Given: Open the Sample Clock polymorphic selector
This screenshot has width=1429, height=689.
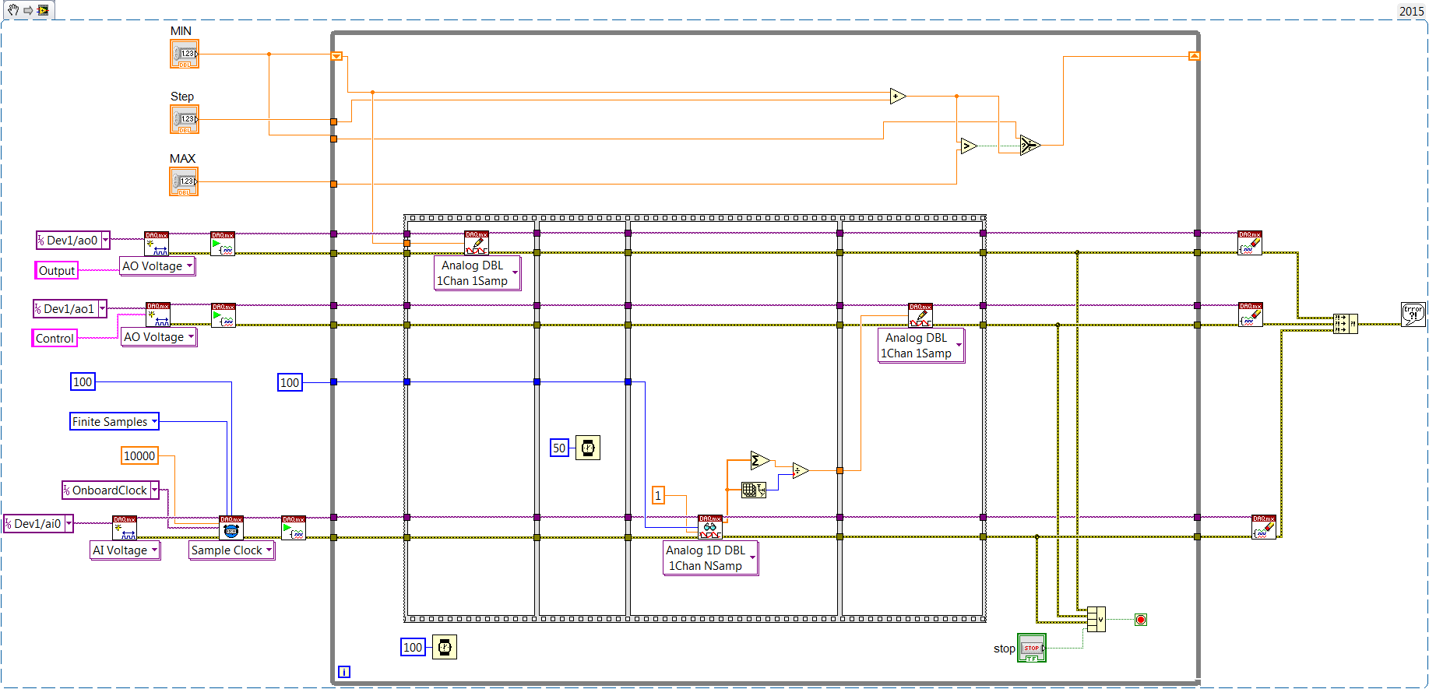Looking at the screenshot, I should (x=231, y=550).
